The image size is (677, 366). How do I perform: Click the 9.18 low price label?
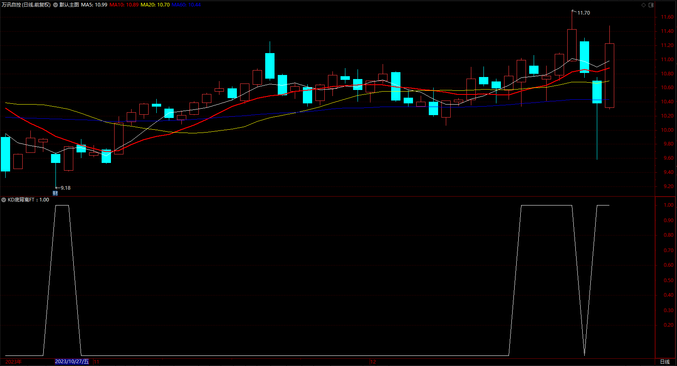[66, 188]
